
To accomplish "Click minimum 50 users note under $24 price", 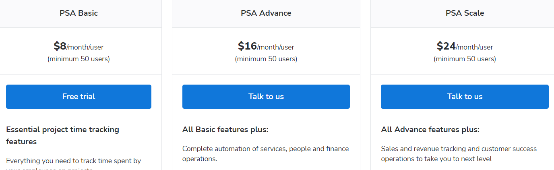I will coord(465,59).
